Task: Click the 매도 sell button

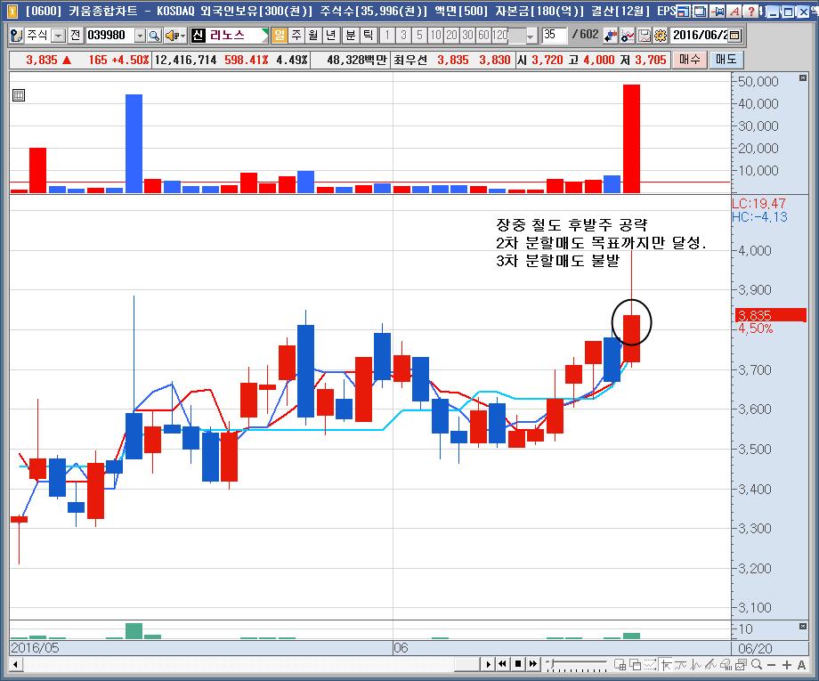Action: [726, 60]
